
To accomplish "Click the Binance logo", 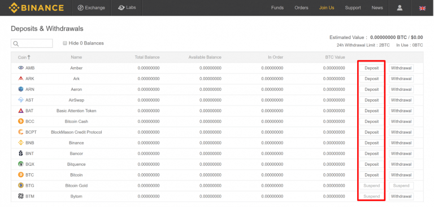I will point(36,8).
